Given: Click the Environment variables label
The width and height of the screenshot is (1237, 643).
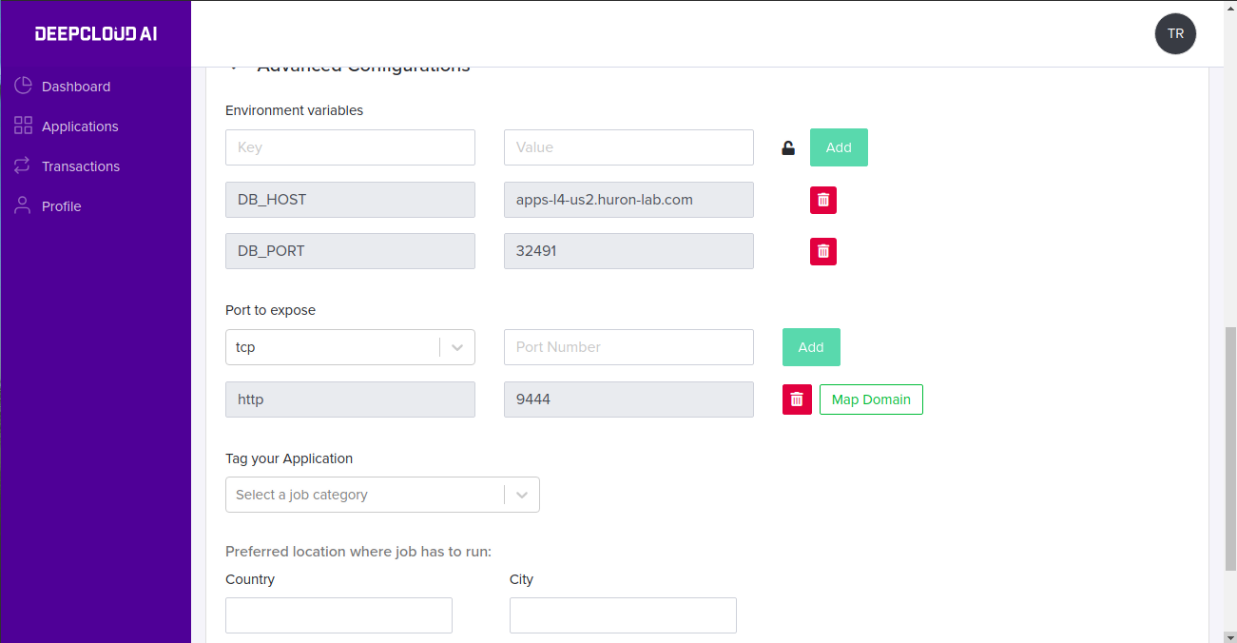Looking at the screenshot, I should pyautogui.click(x=294, y=110).
